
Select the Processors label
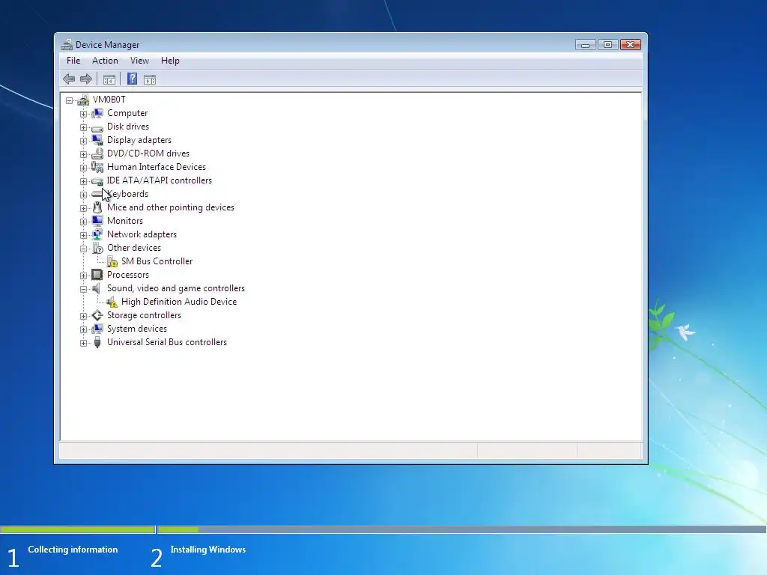coord(128,275)
